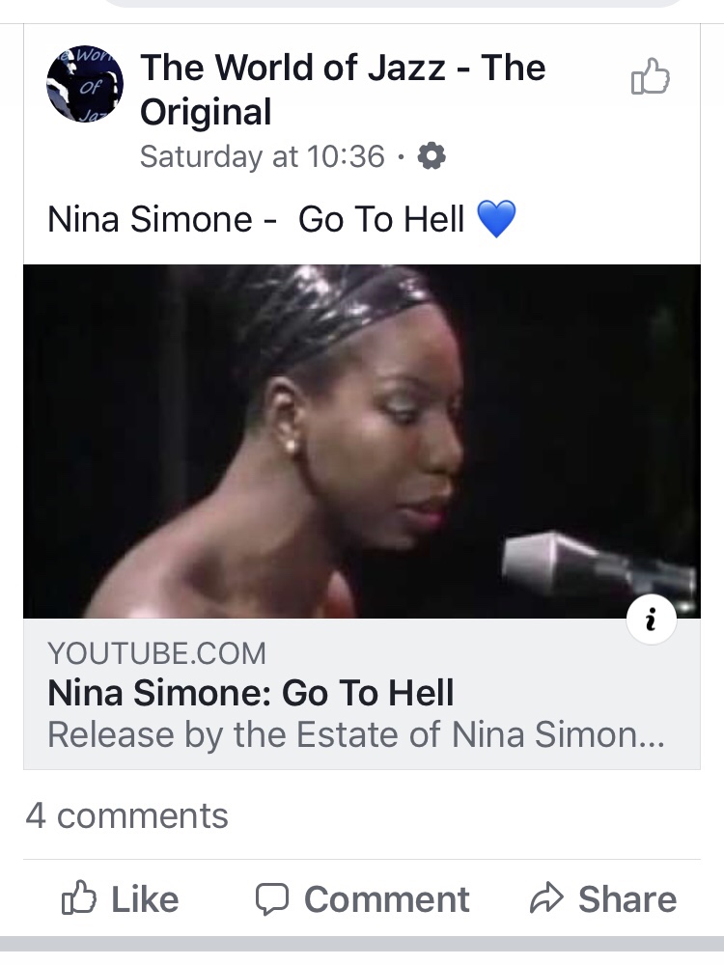The height and width of the screenshot is (965, 724).
Task: Tap description Release by the Estate text
Action: [355, 735]
